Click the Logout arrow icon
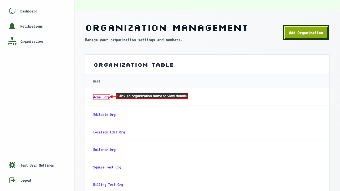 (12, 180)
